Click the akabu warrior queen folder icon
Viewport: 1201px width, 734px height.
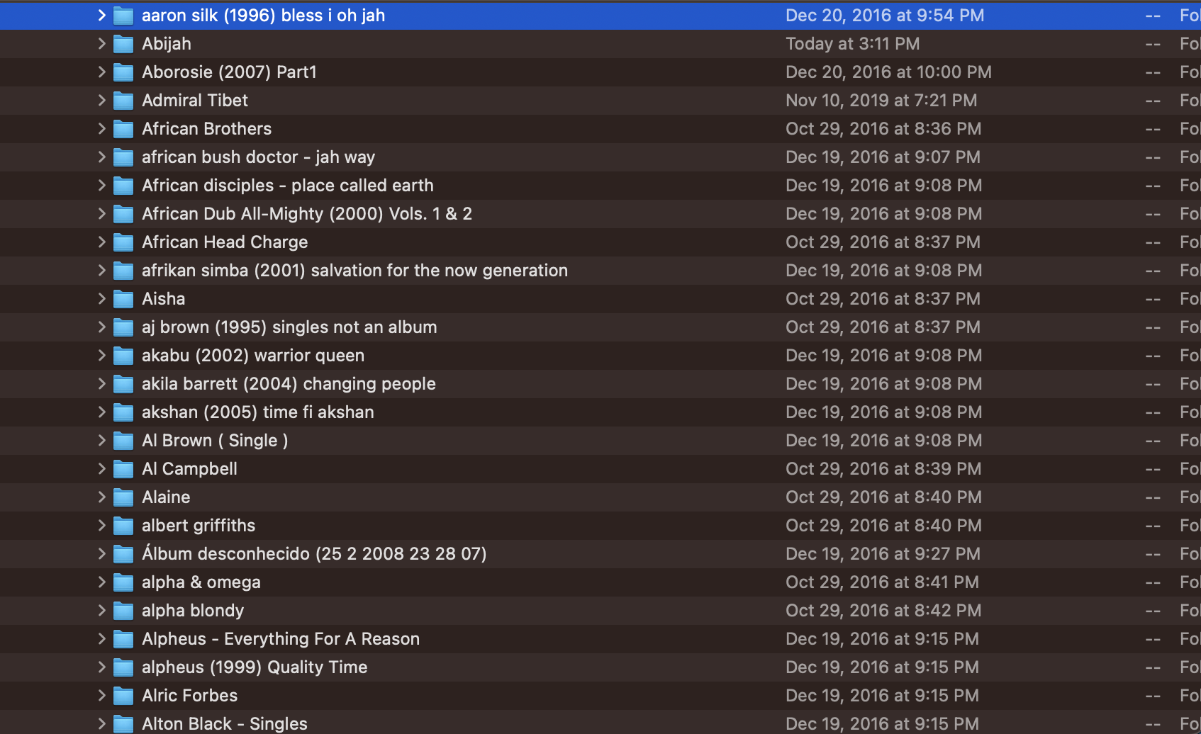(x=123, y=356)
